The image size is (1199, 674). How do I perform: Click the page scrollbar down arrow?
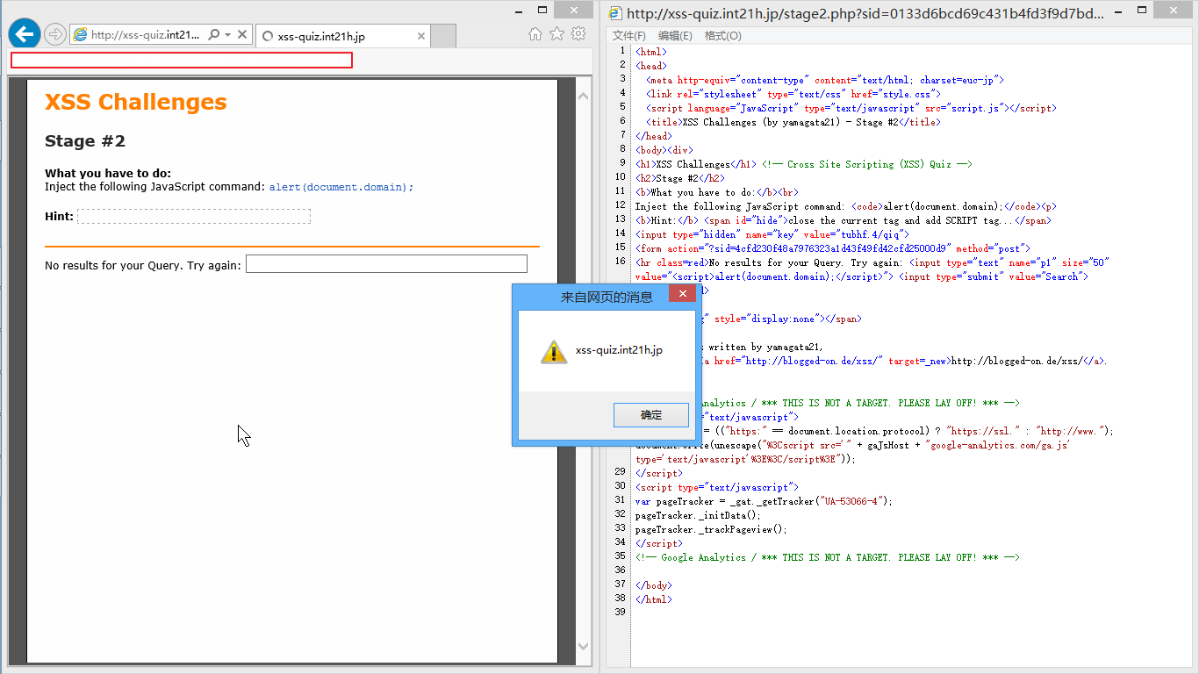click(x=584, y=647)
